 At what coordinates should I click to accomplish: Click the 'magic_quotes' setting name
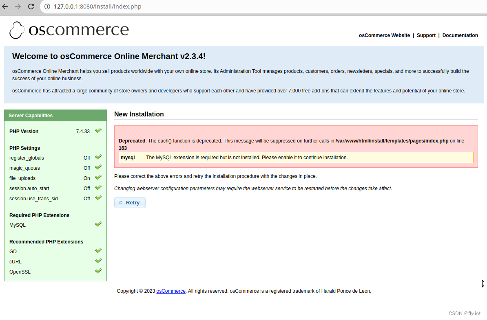(24, 168)
